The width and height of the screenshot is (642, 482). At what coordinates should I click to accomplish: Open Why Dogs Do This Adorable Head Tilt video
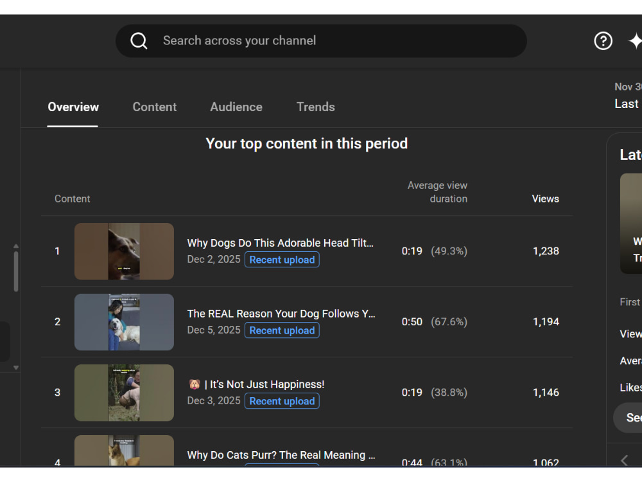click(x=280, y=243)
